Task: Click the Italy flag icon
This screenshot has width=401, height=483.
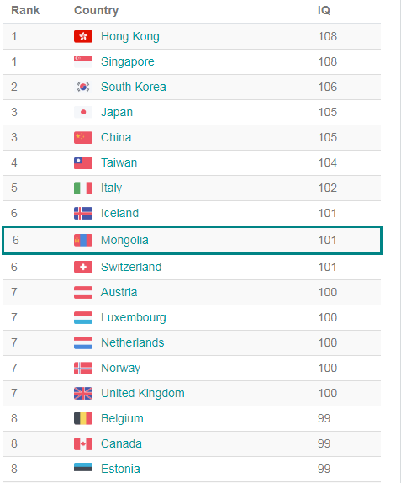Action: 83,188
